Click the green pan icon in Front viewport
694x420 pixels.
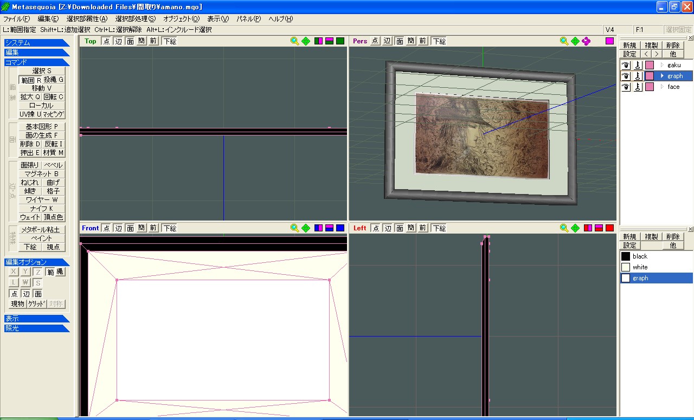[x=306, y=228]
